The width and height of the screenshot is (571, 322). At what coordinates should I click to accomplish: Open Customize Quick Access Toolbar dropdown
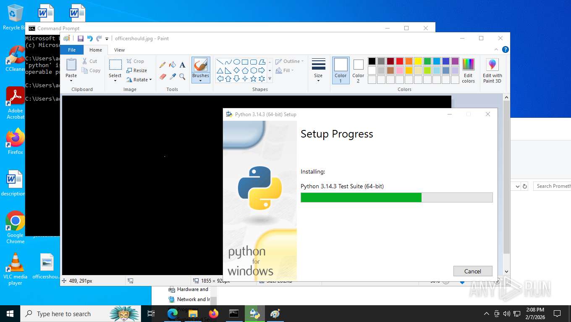coord(107,39)
